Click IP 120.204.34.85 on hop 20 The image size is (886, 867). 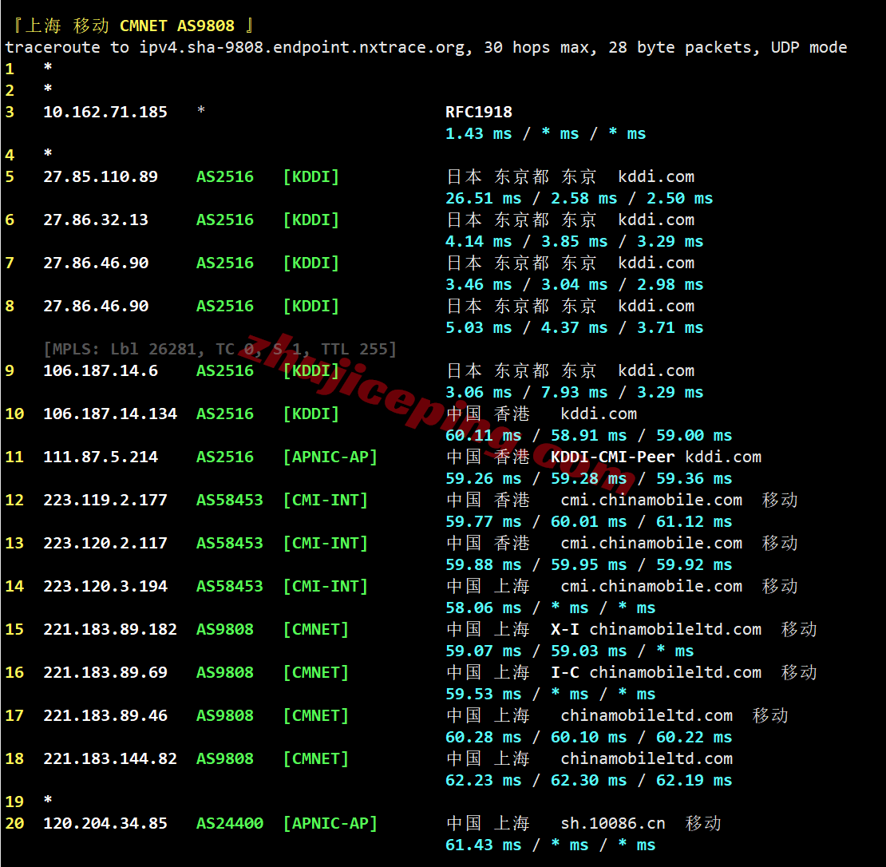pyautogui.click(x=105, y=823)
